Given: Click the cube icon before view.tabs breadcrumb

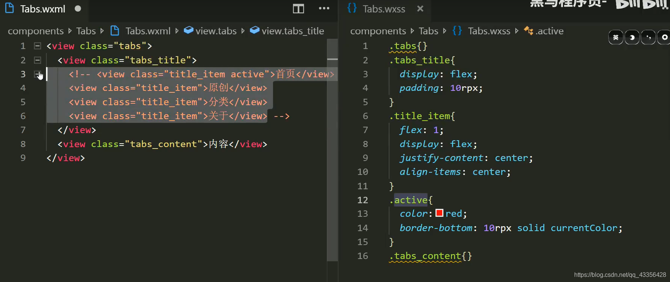Looking at the screenshot, I should [x=189, y=30].
